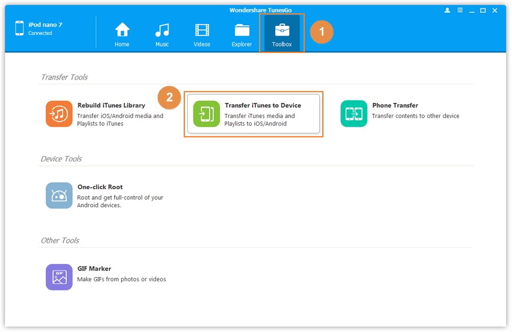This screenshot has width=512, height=332.
Task: Click the Videos film strip icon
Action: [202, 30]
